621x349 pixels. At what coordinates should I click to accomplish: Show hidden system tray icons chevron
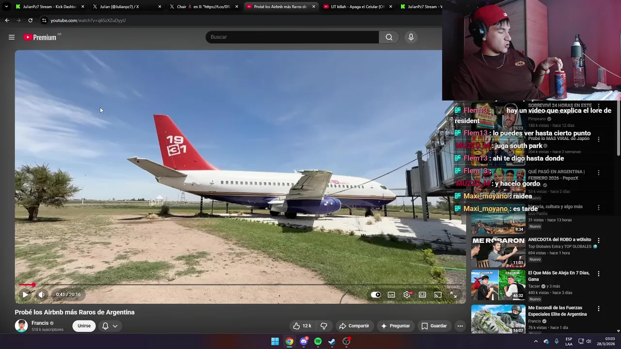coord(536,341)
